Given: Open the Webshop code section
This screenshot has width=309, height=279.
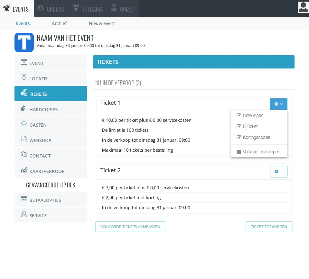Looking at the screenshot, I should coord(51,140).
